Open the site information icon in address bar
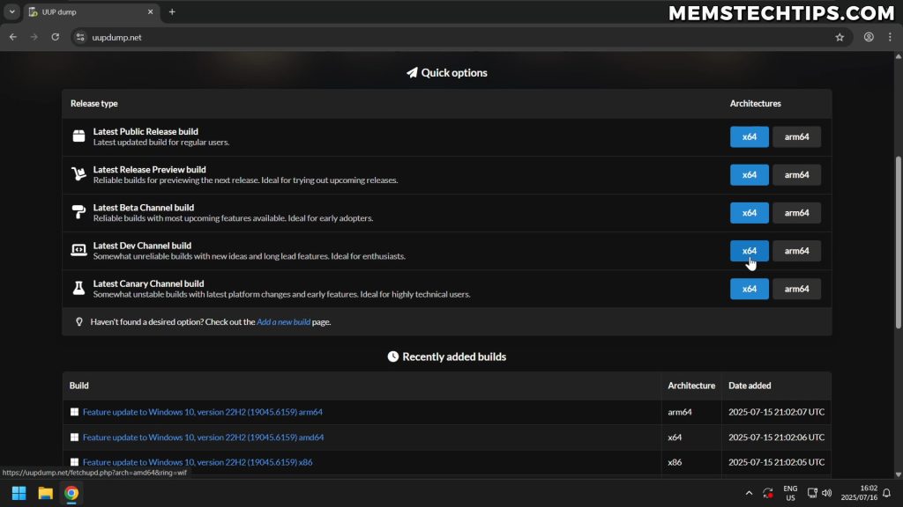This screenshot has height=507, width=903. (80, 37)
